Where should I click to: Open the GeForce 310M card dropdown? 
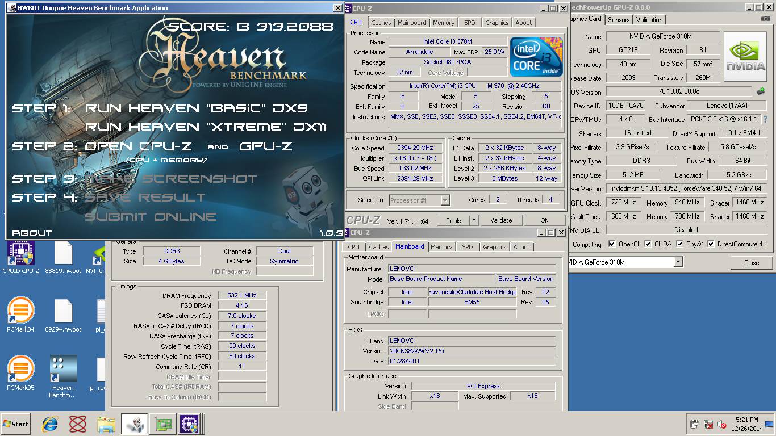(x=678, y=262)
